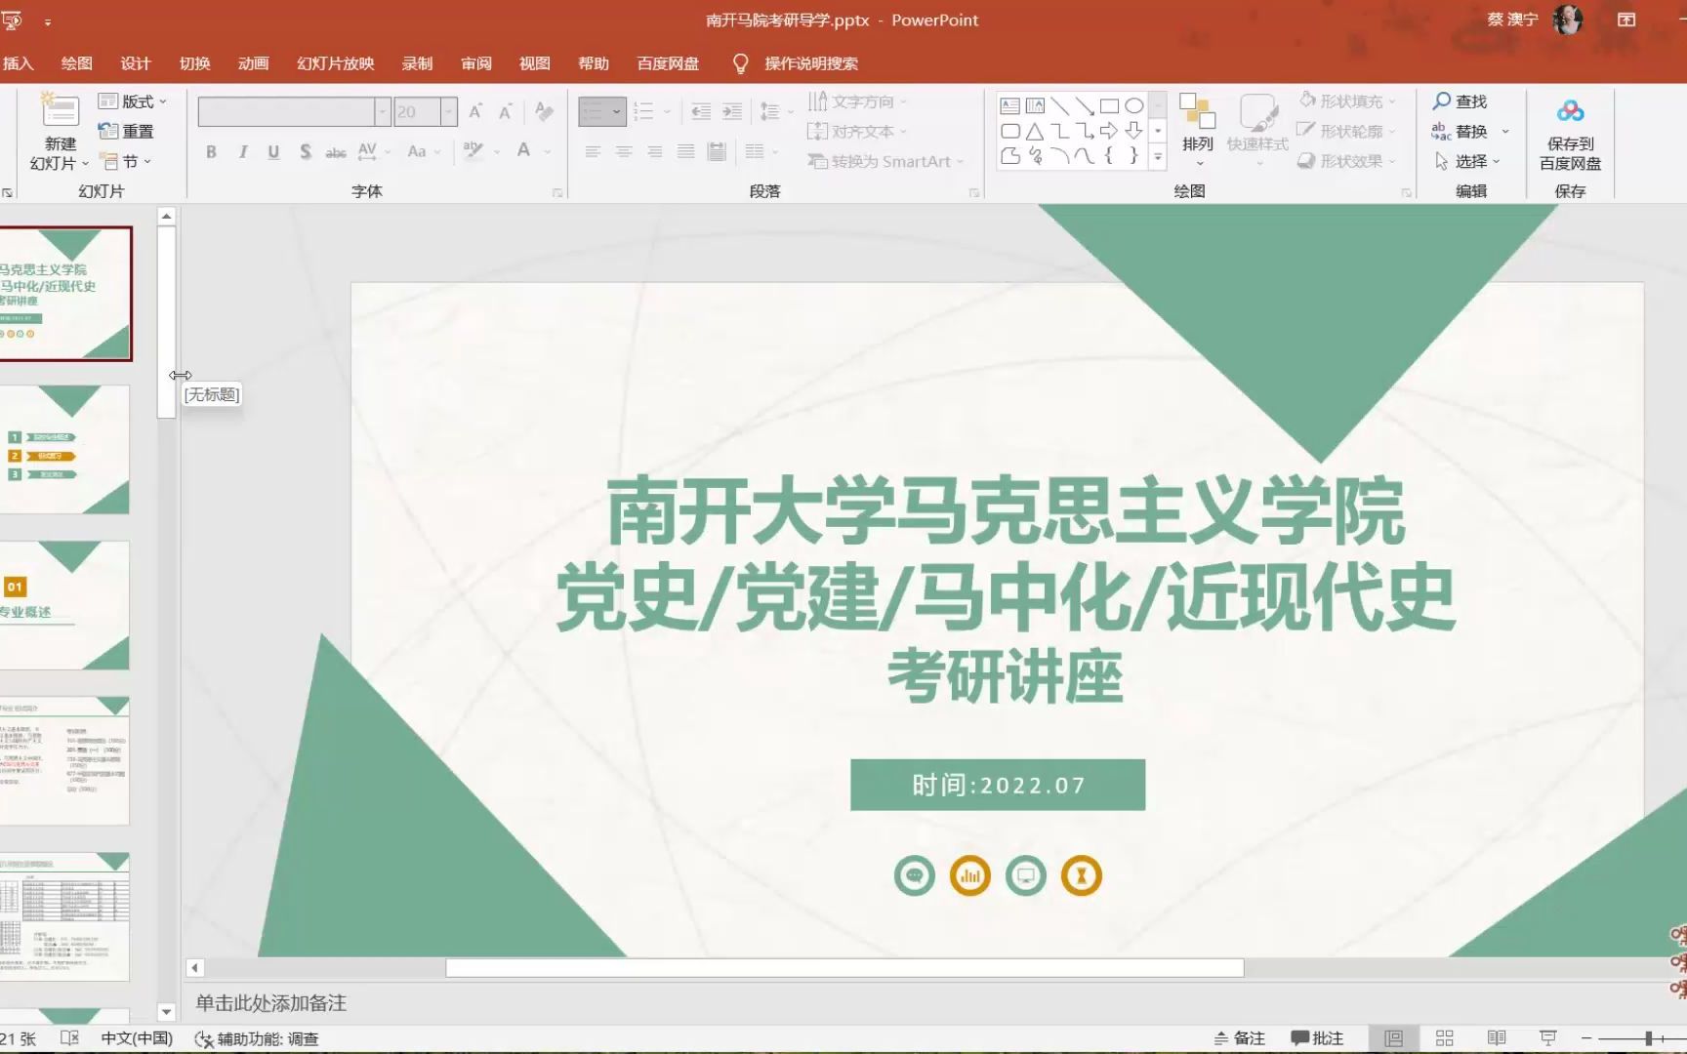Image resolution: width=1687 pixels, height=1054 pixels.
Task: Toggle Underline formatting
Action: tap(273, 152)
